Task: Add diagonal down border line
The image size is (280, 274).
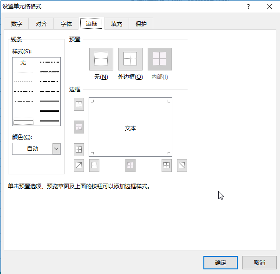Action: coord(182,166)
